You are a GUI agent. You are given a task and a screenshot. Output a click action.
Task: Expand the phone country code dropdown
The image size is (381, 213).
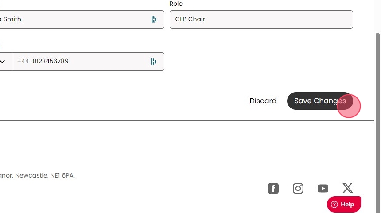4,62
